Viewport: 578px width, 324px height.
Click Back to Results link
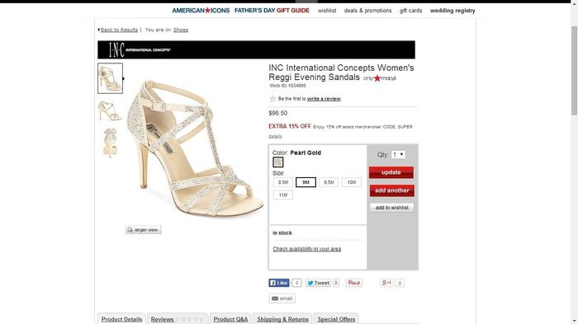119,30
